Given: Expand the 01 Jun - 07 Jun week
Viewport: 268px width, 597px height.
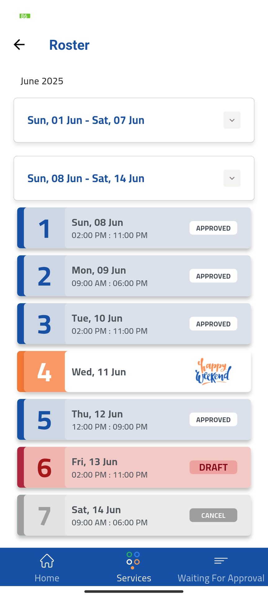Looking at the screenshot, I should pyautogui.click(x=232, y=120).
